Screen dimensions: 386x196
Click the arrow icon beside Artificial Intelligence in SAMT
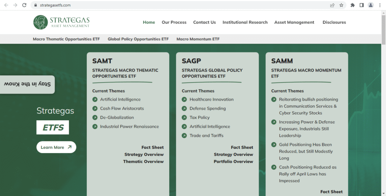(95, 100)
